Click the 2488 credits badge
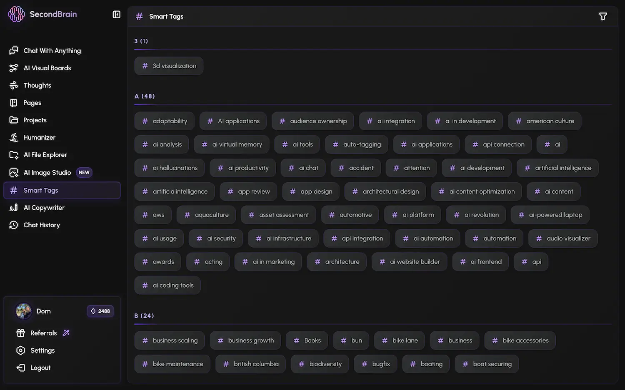 (100, 311)
